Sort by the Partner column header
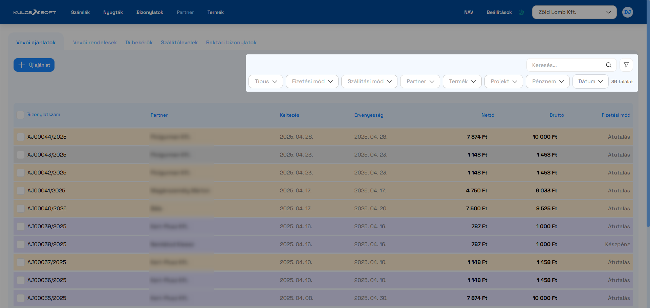This screenshot has width=650, height=308. 159,115
